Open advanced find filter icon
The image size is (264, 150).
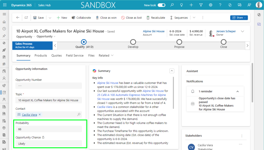coord(201,5)
